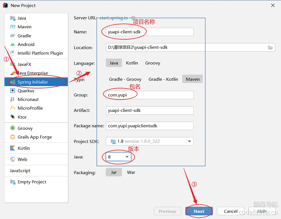
Task: Select Kotlin language option
Action: pos(132,63)
